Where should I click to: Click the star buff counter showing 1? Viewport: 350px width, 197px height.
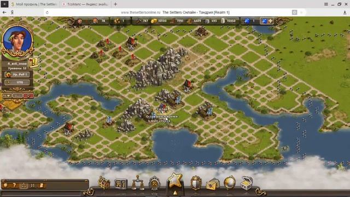coord(119,21)
